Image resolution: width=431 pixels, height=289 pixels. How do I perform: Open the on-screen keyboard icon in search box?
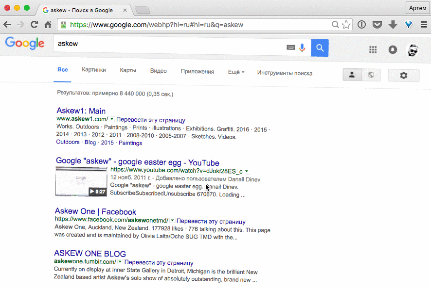[x=291, y=48]
